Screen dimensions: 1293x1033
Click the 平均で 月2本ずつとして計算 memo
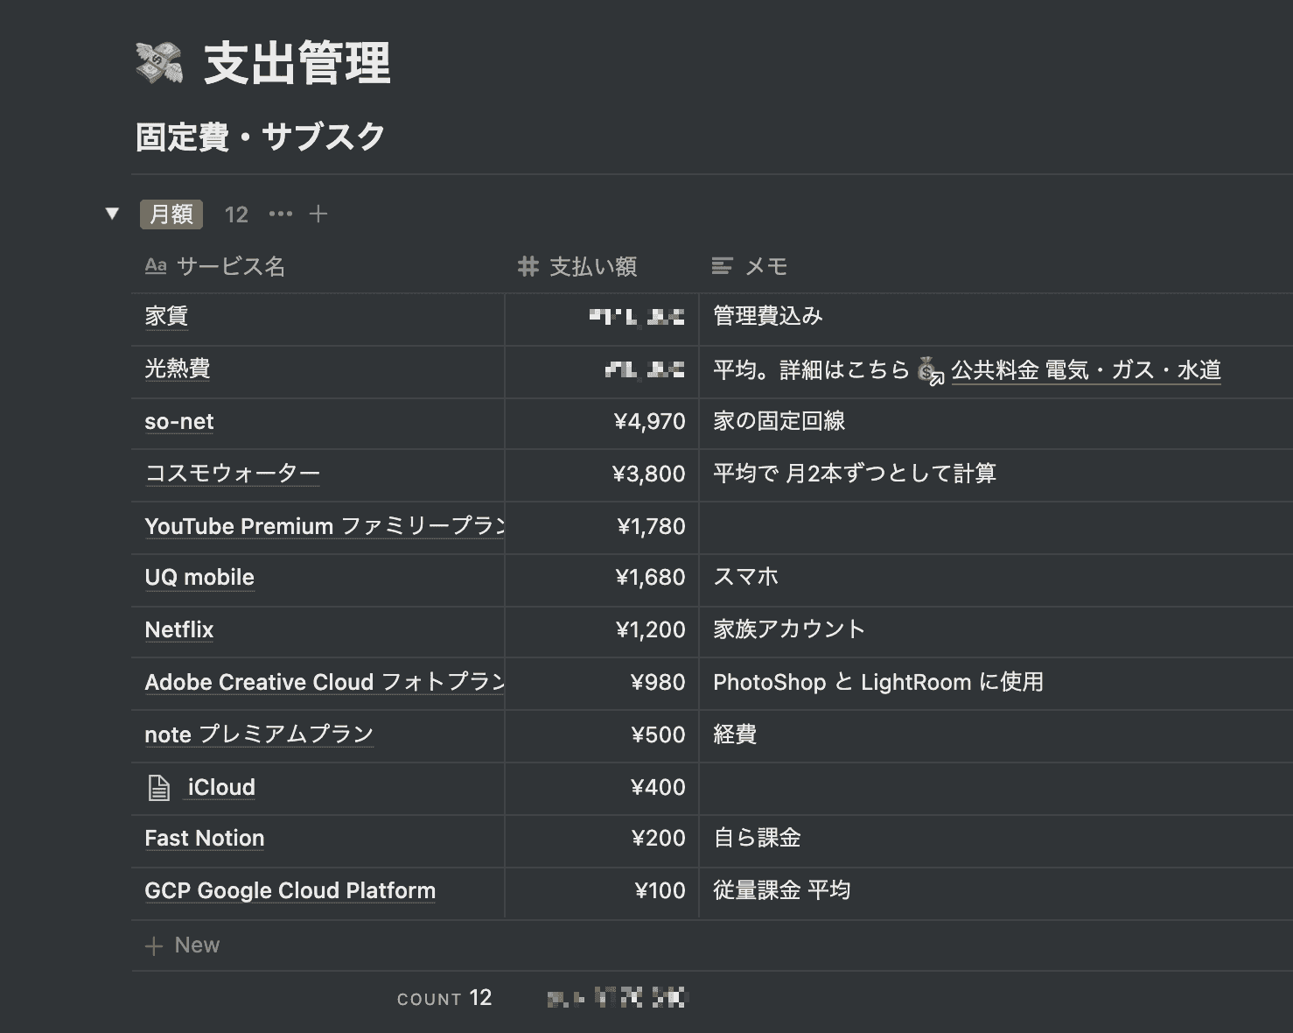(x=996, y=474)
